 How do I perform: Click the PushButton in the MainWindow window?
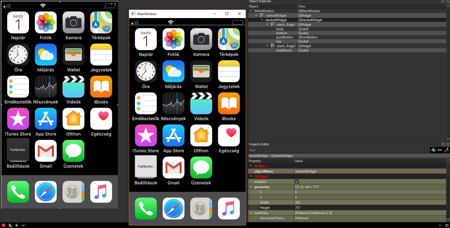(146, 166)
